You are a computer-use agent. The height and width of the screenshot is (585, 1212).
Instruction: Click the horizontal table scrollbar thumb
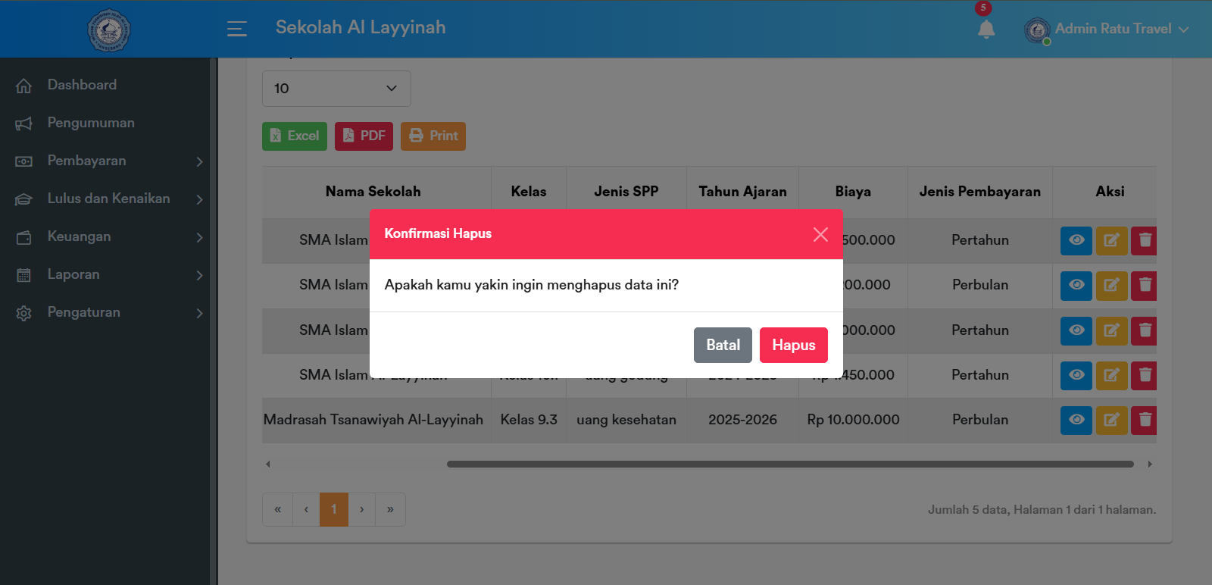coord(790,464)
